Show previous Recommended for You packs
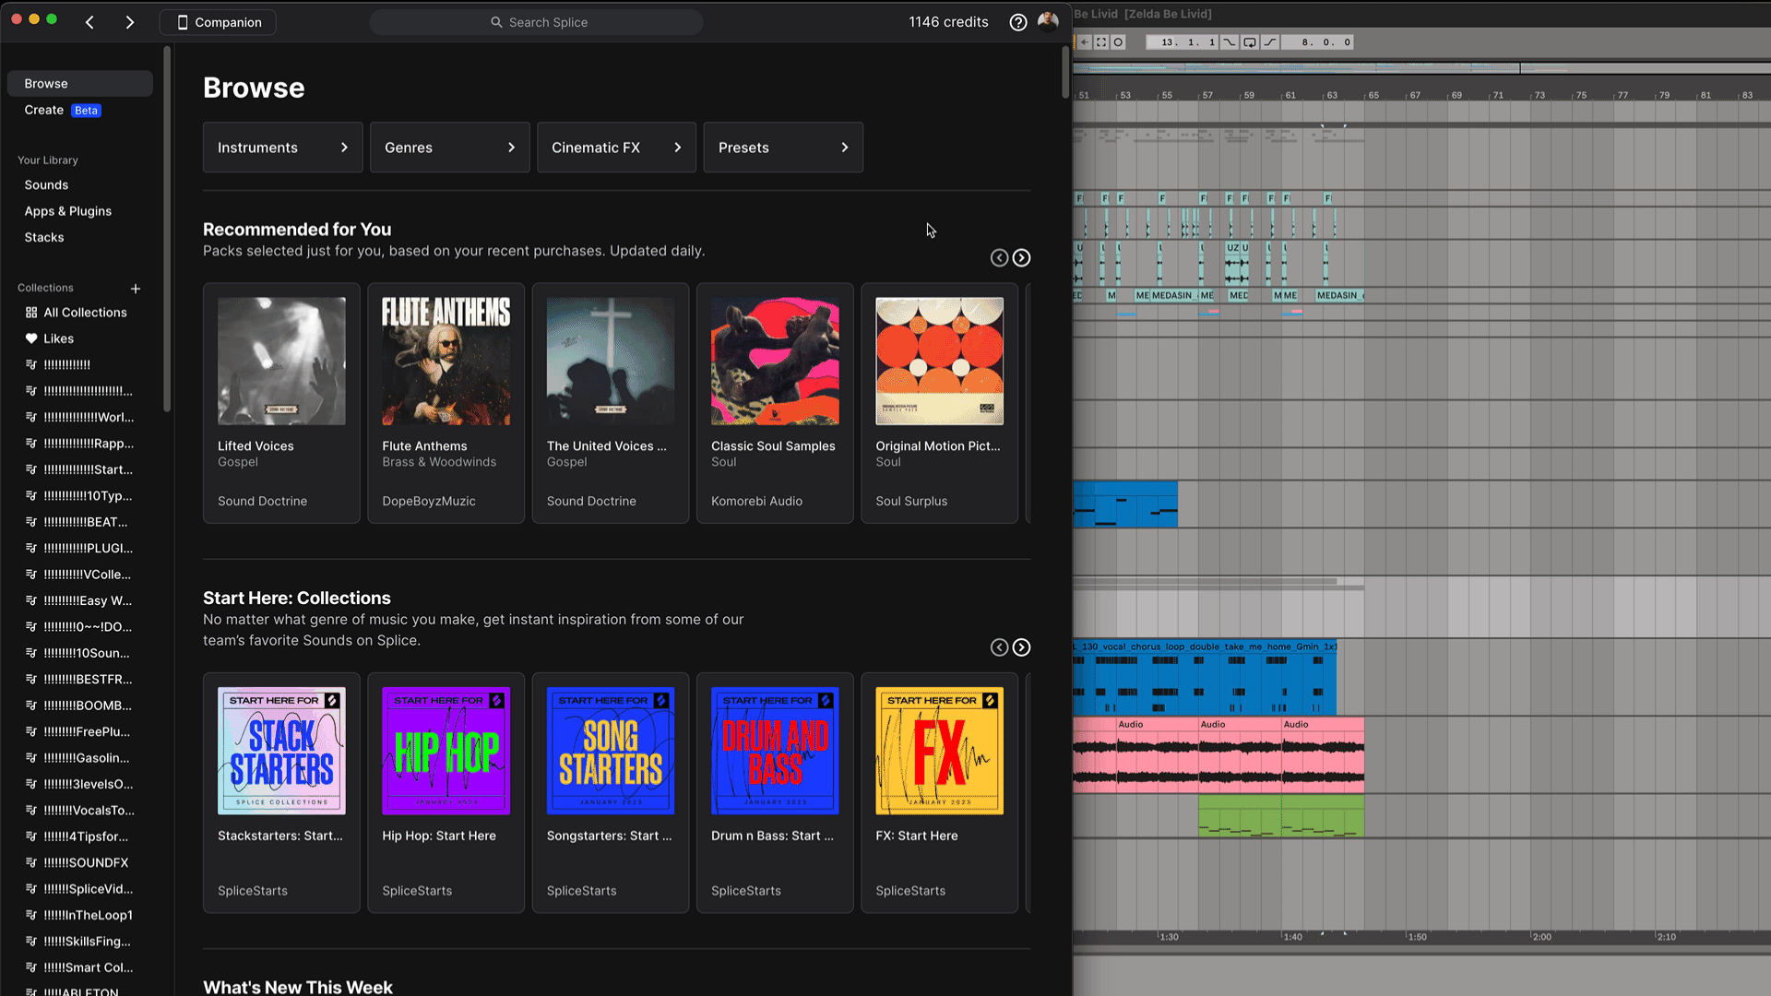Screen dimensions: 1771x996 [x=999, y=258]
